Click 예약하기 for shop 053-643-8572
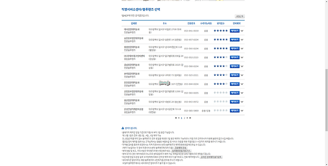 pyautogui.click(x=235, y=102)
